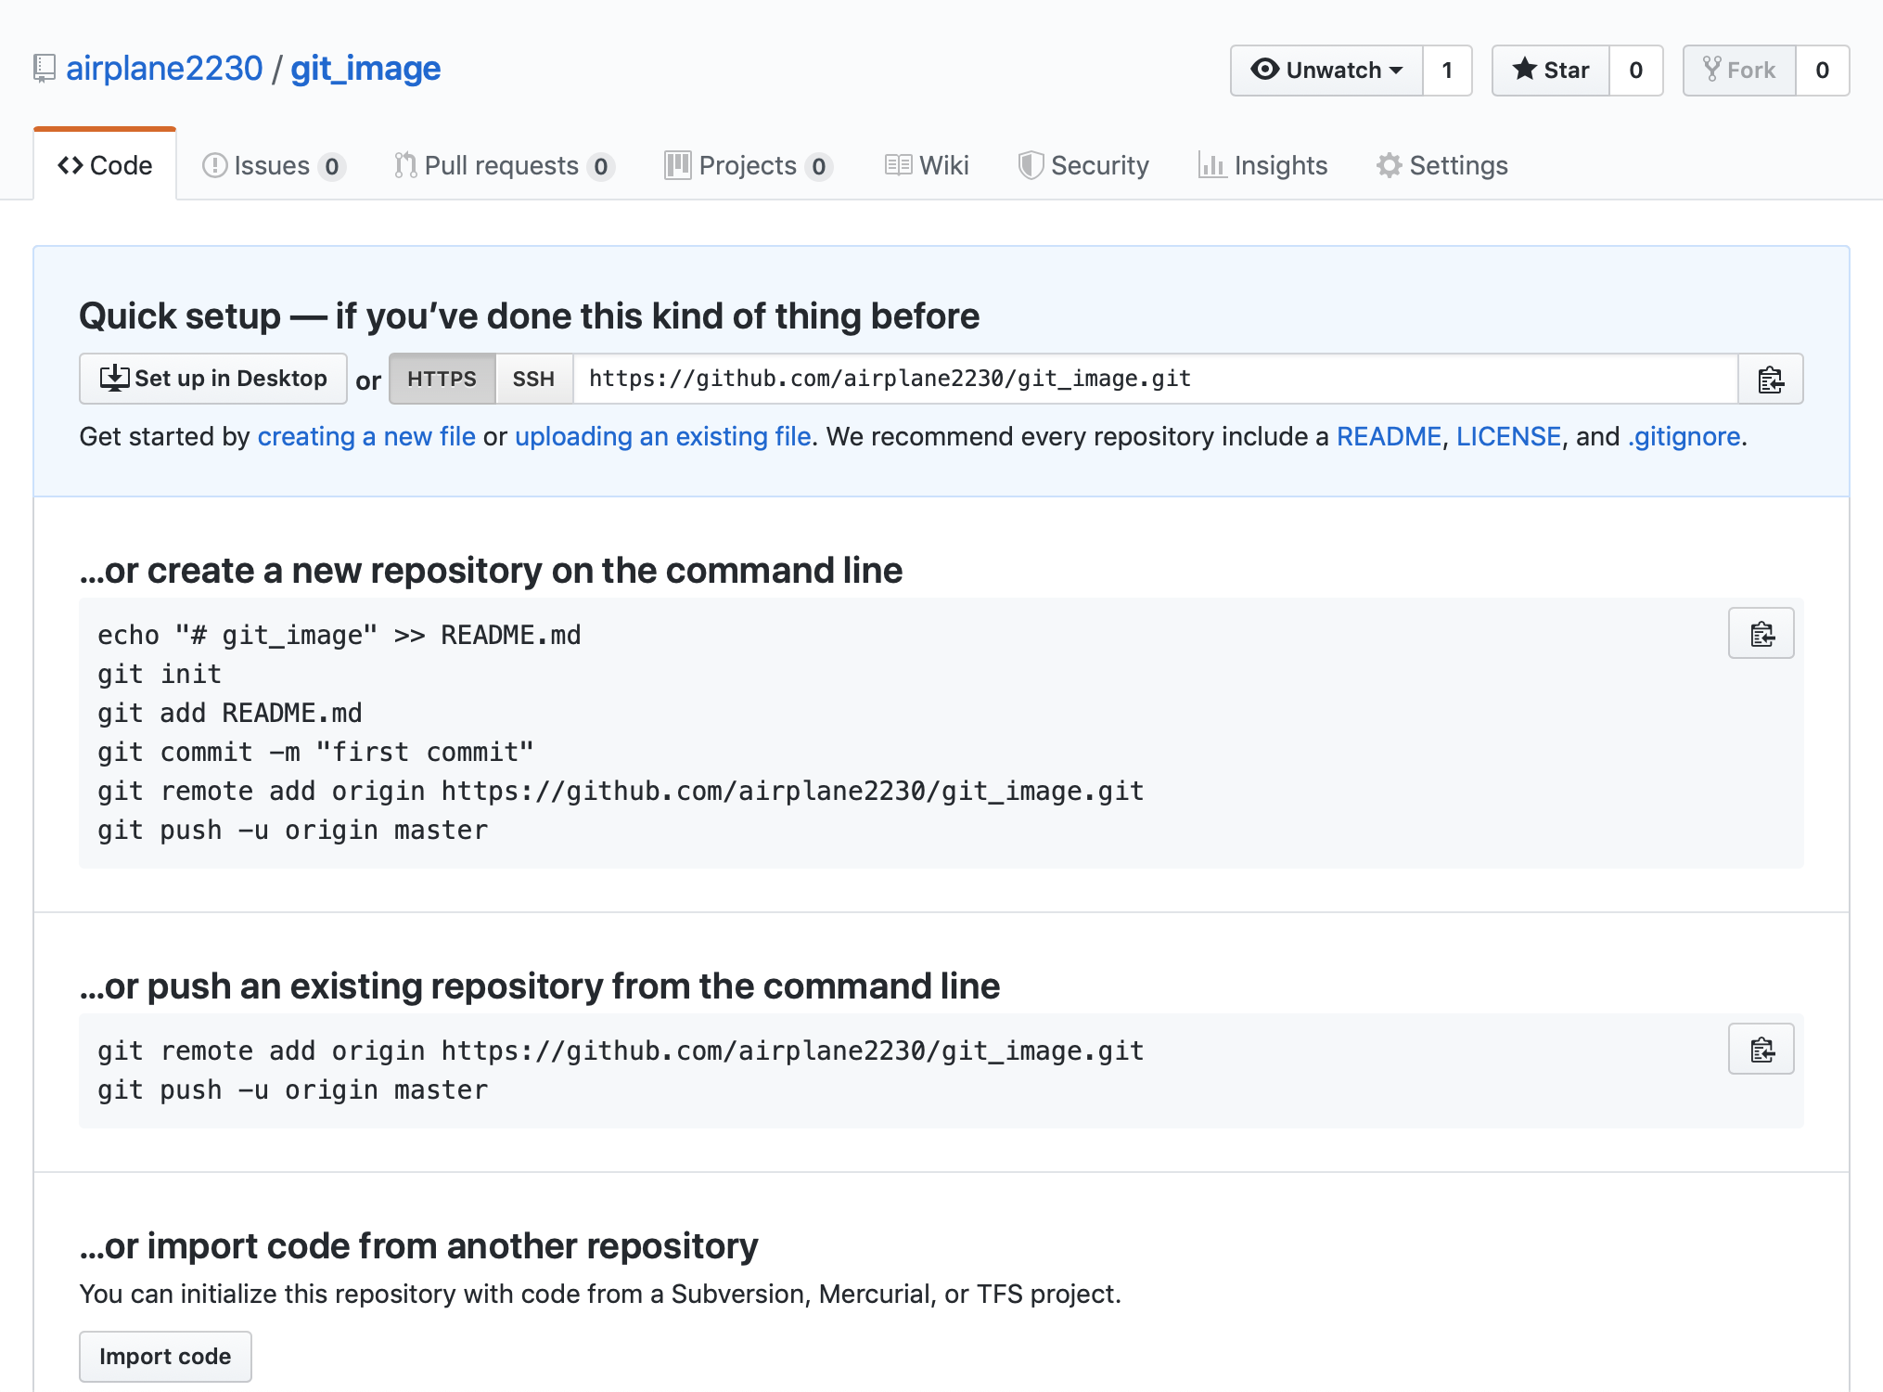Image resolution: width=1883 pixels, height=1392 pixels.
Task: Click the Import code button
Action: coord(165,1357)
